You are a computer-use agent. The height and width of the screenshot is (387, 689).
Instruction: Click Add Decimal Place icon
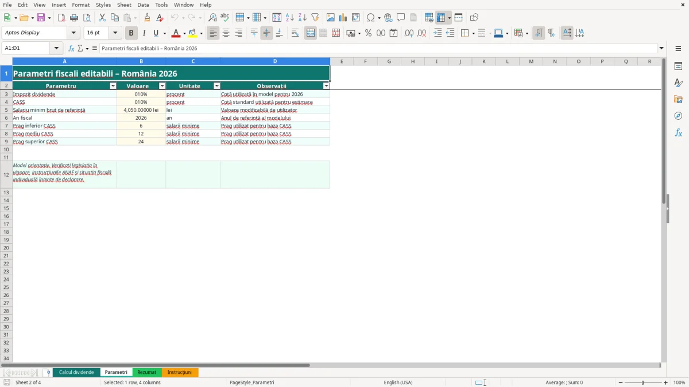(409, 33)
